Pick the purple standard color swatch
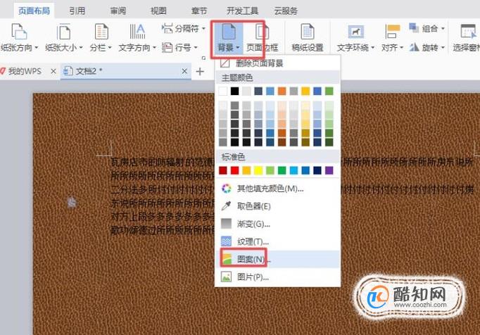This screenshot has width=480, height=335. click(329, 170)
